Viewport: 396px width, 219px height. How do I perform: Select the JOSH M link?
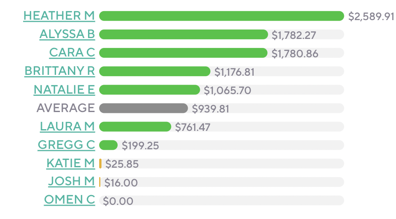click(71, 182)
